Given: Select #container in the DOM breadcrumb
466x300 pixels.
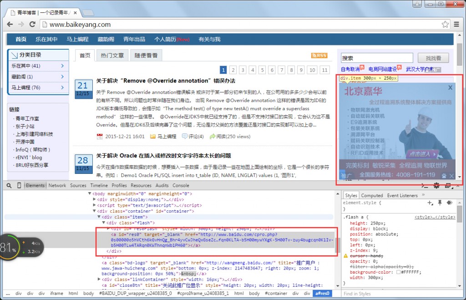Looking at the screenshot, I should click(x=276, y=293).
